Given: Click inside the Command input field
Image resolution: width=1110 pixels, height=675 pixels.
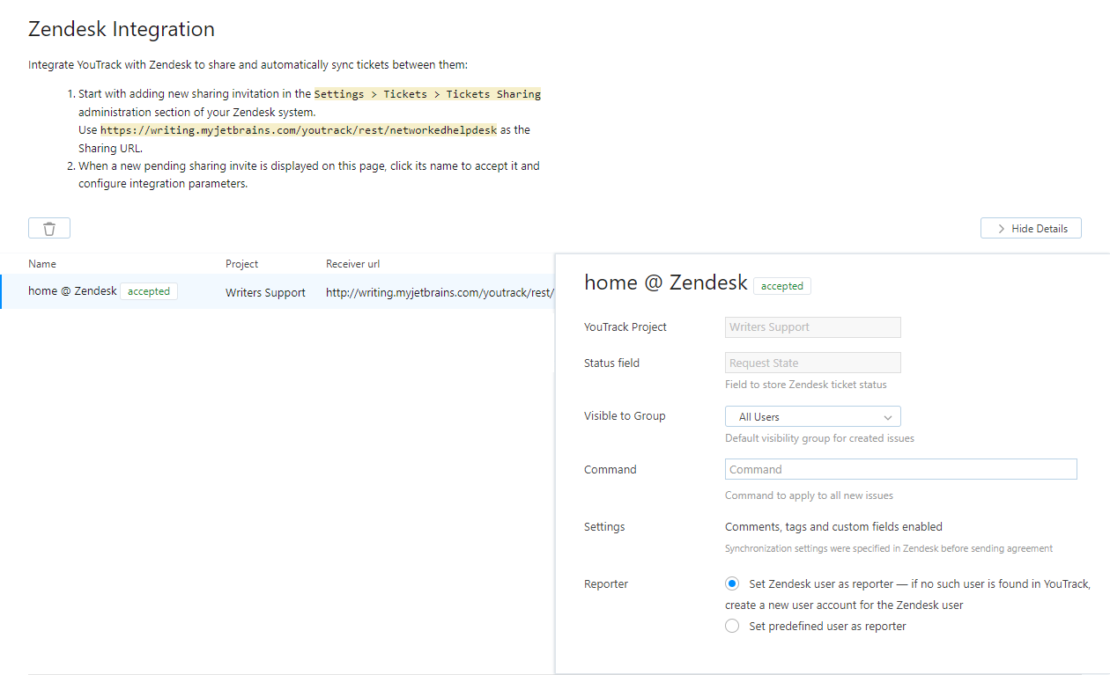Looking at the screenshot, I should [899, 468].
